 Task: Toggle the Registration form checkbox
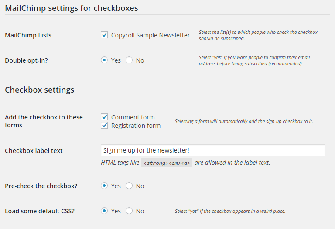tap(104, 125)
